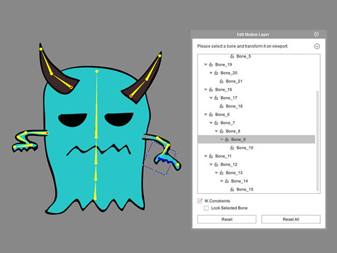The height and width of the screenshot is (253, 337).
Task: Close the Edit Motion Layer panel
Action: pyautogui.click(x=316, y=34)
